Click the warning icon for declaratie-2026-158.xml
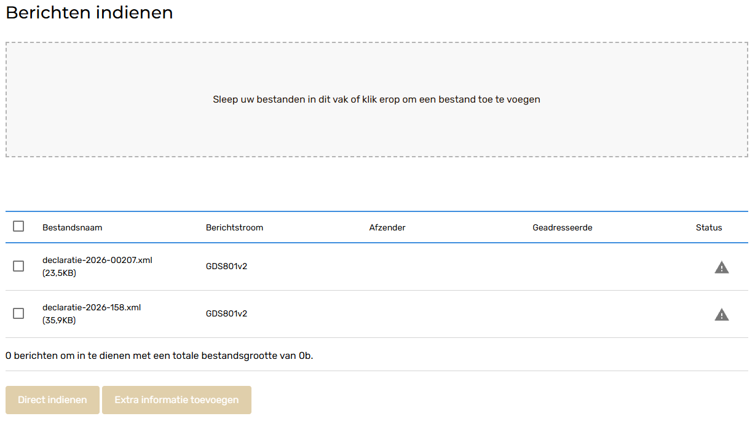This screenshot has height=424, width=755. coord(721,315)
